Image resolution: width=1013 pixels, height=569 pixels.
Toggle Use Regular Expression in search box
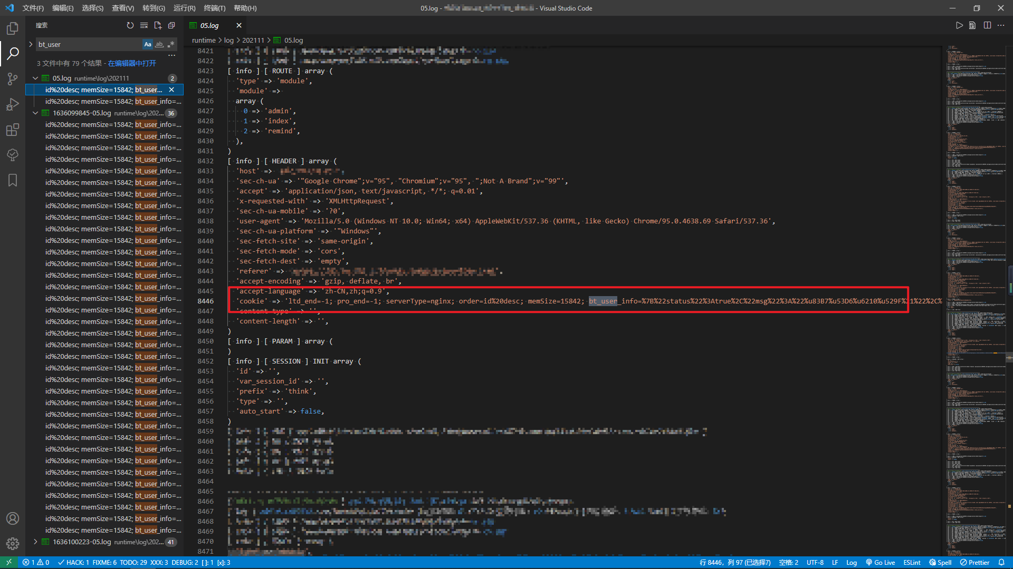[x=171, y=44]
